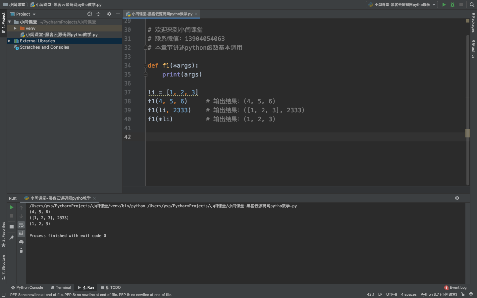Click Python 3.7 interpreter in status bar

tap(439, 294)
